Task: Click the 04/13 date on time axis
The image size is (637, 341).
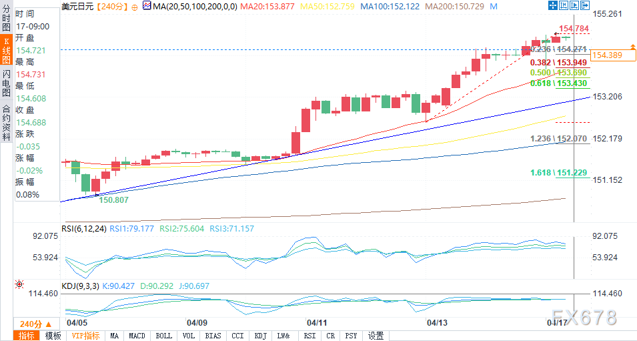Action: [437, 323]
